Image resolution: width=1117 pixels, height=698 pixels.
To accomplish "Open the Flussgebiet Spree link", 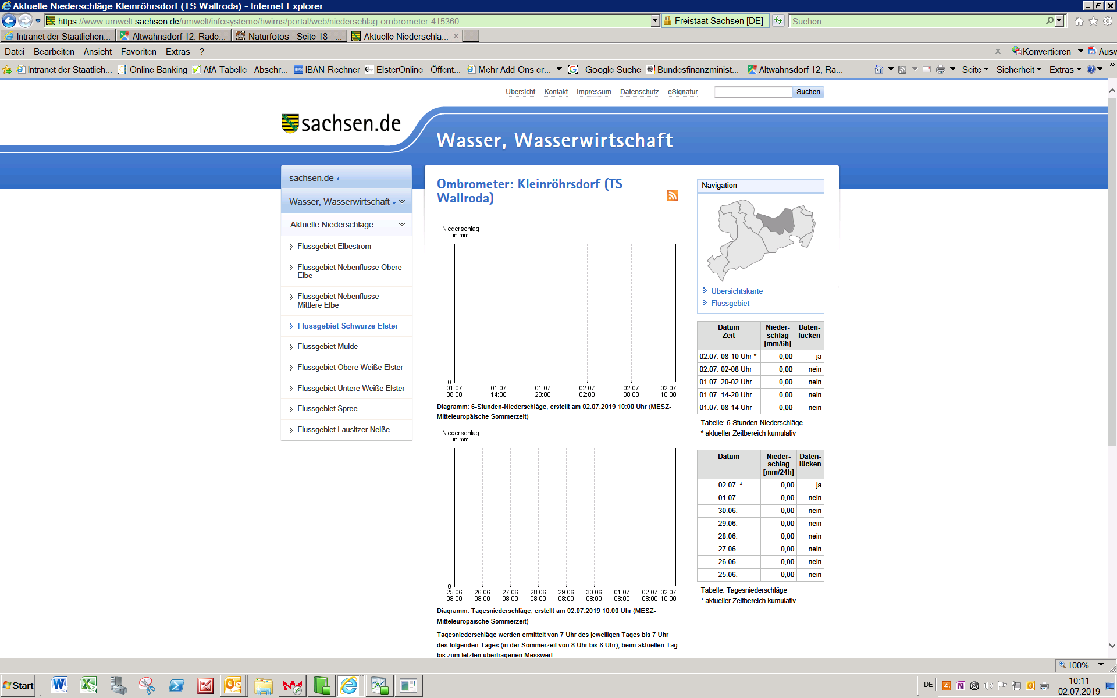I will 327,409.
